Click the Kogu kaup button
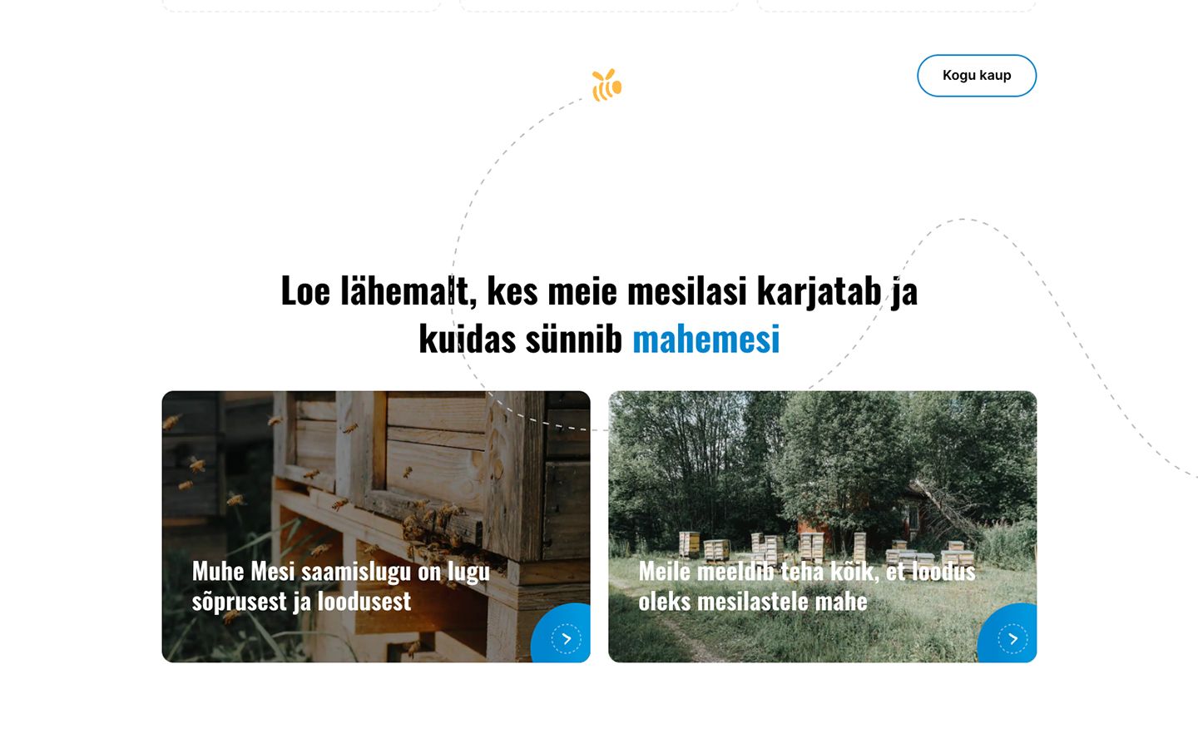 (977, 76)
